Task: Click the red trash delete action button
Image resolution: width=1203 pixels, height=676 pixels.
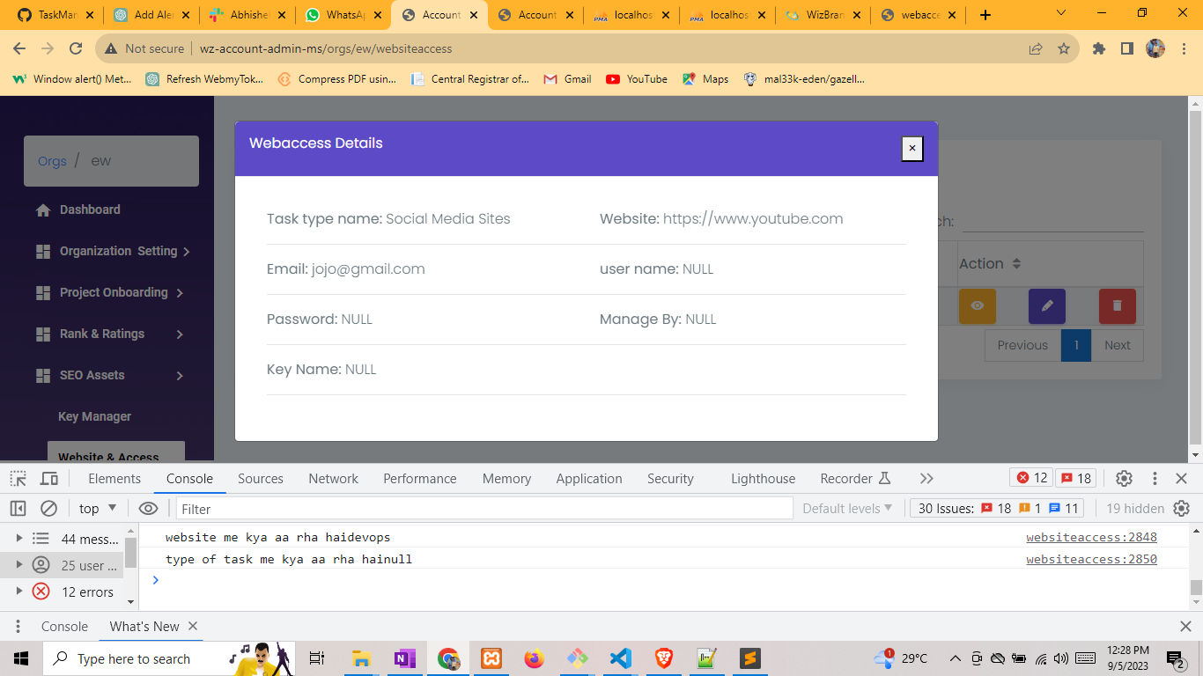Action: click(1118, 306)
